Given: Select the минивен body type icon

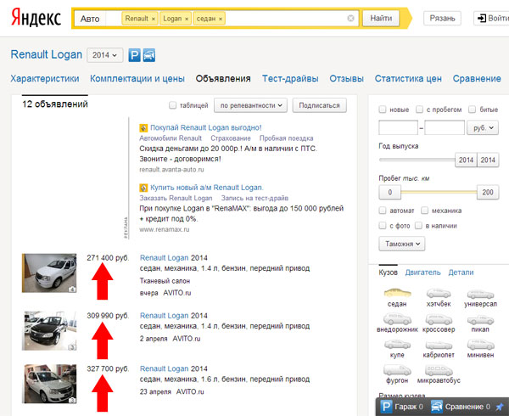Looking at the screenshot, I should click(x=480, y=344).
